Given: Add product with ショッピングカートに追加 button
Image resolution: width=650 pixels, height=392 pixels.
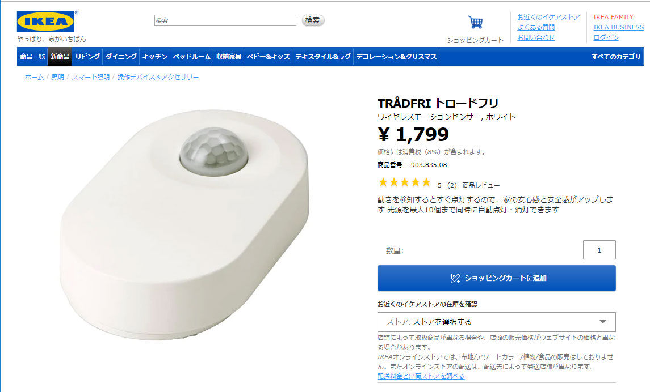Looking at the screenshot, I should tap(496, 278).
